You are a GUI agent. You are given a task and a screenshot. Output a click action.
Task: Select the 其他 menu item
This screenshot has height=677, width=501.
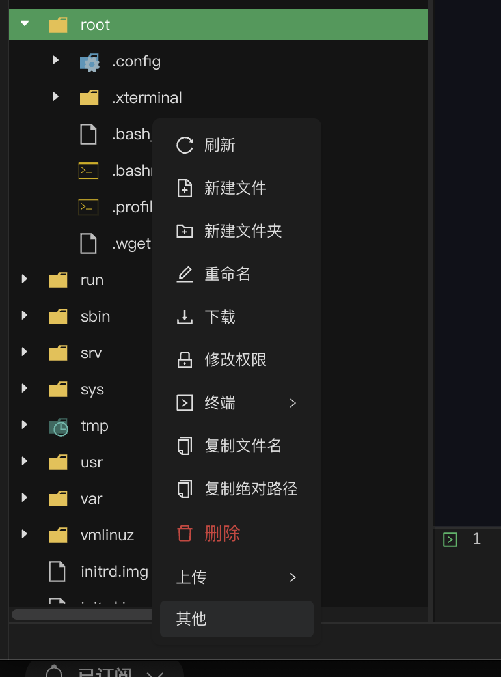click(x=236, y=618)
